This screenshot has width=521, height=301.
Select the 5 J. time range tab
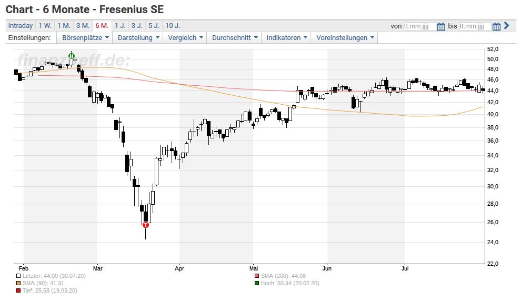154,26
